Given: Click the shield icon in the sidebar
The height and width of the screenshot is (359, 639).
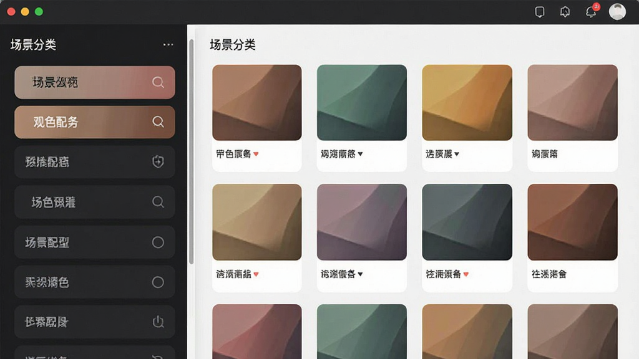Looking at the screenshot, I should point(158,161).
